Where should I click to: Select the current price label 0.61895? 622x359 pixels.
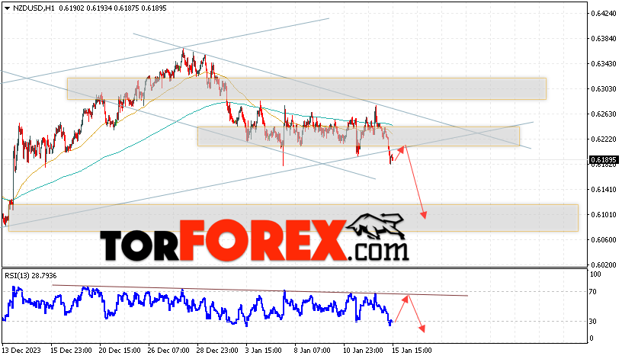604,160
